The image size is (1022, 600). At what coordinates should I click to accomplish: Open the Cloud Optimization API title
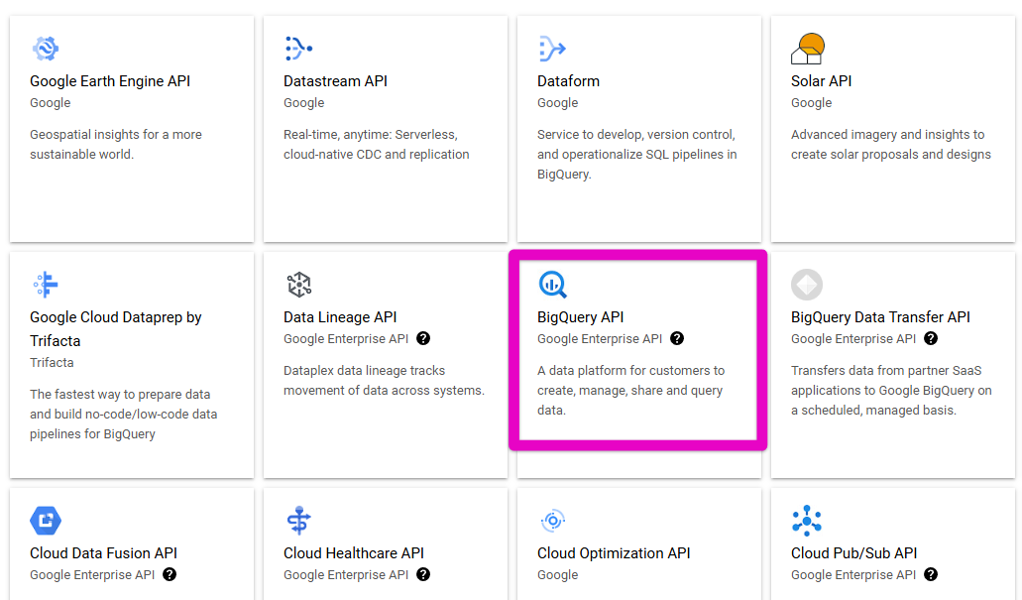[x=614, y=553]
